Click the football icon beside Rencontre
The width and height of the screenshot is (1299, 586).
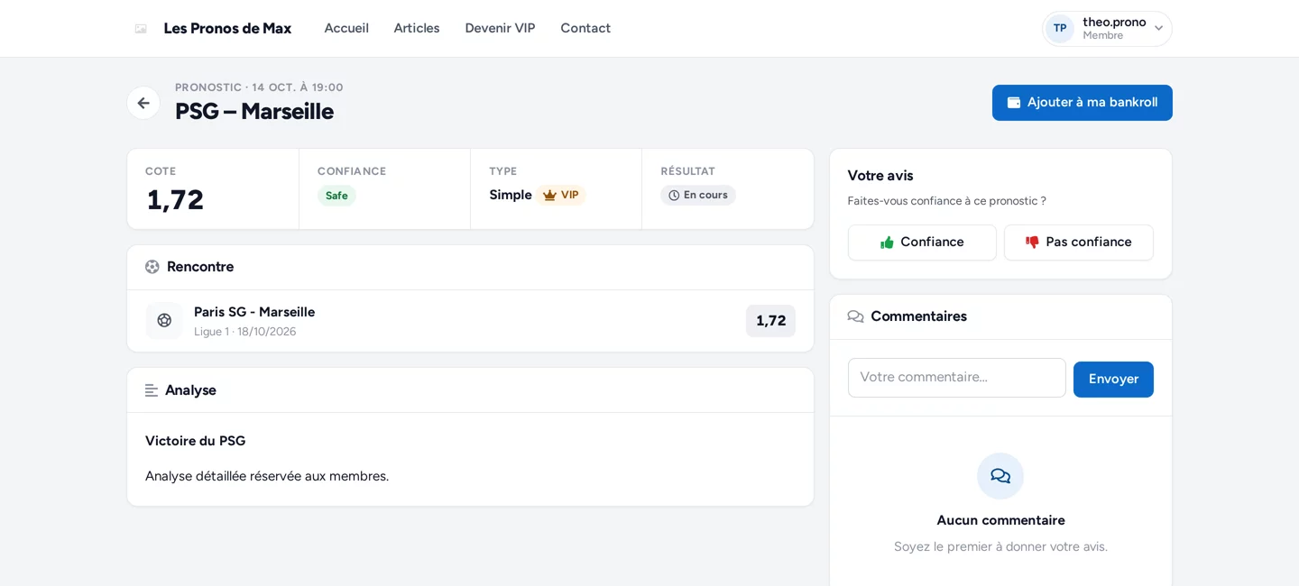click(x=152, y=267)
